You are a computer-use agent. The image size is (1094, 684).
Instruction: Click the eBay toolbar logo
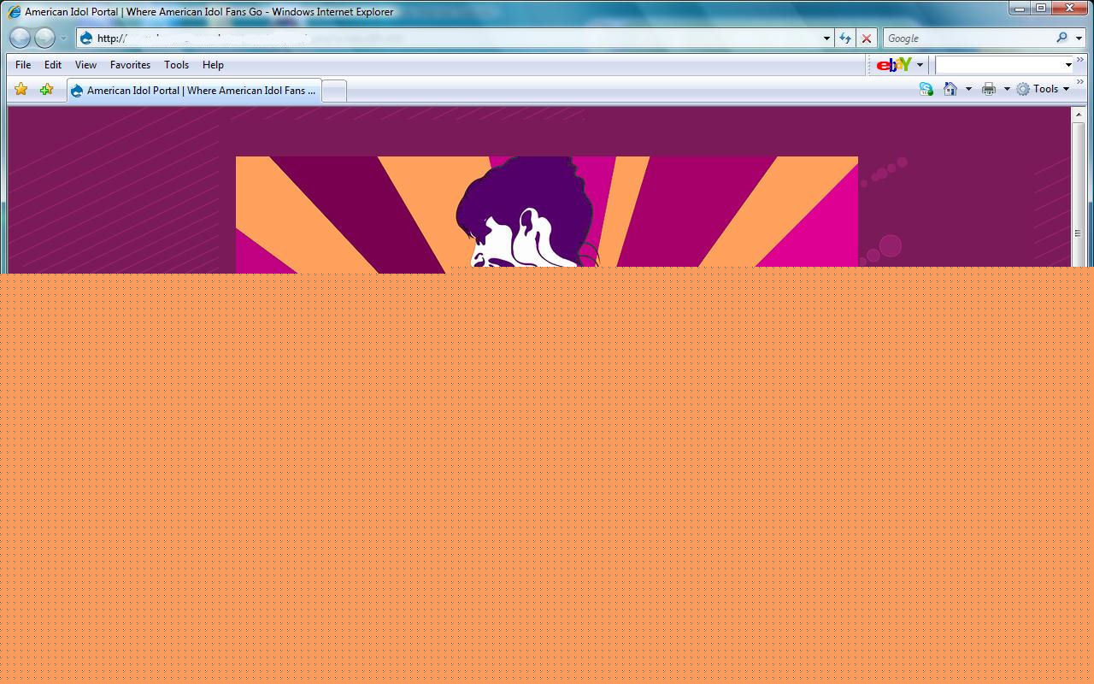894,65
